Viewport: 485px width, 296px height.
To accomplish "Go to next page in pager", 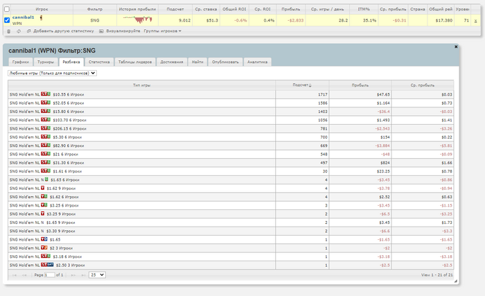I will coord(73,275).
